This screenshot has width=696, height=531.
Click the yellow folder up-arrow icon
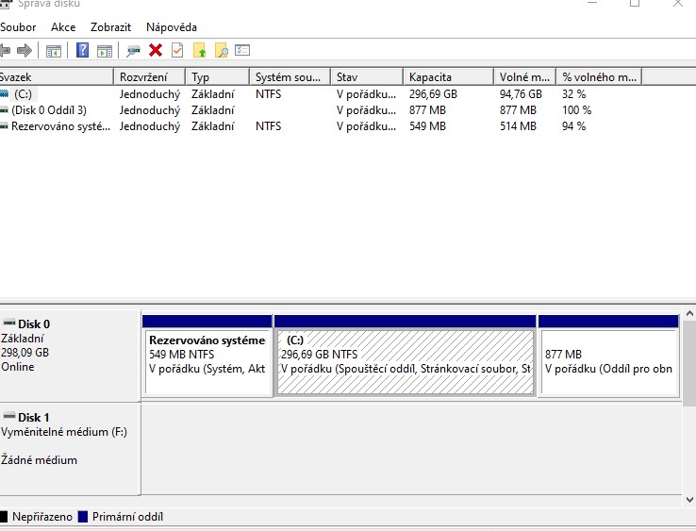click(x=199, y=50)
